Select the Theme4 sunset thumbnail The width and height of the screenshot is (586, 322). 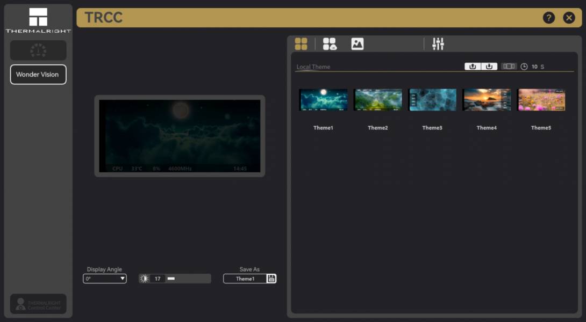point(487,100)
